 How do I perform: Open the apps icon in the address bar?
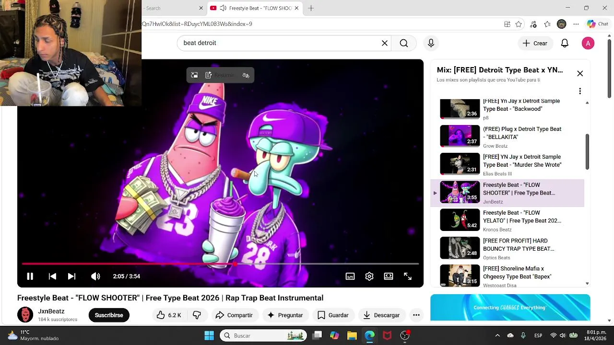click(507, 24)
